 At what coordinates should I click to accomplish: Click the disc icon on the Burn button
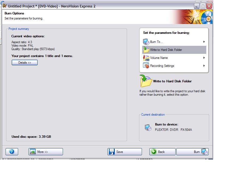click(x=204, y=152)
